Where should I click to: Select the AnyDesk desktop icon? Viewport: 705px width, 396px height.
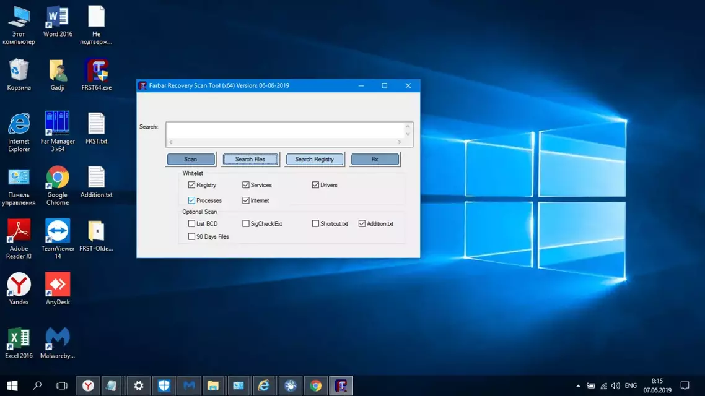pyautogui.click(x=58, y=289)
